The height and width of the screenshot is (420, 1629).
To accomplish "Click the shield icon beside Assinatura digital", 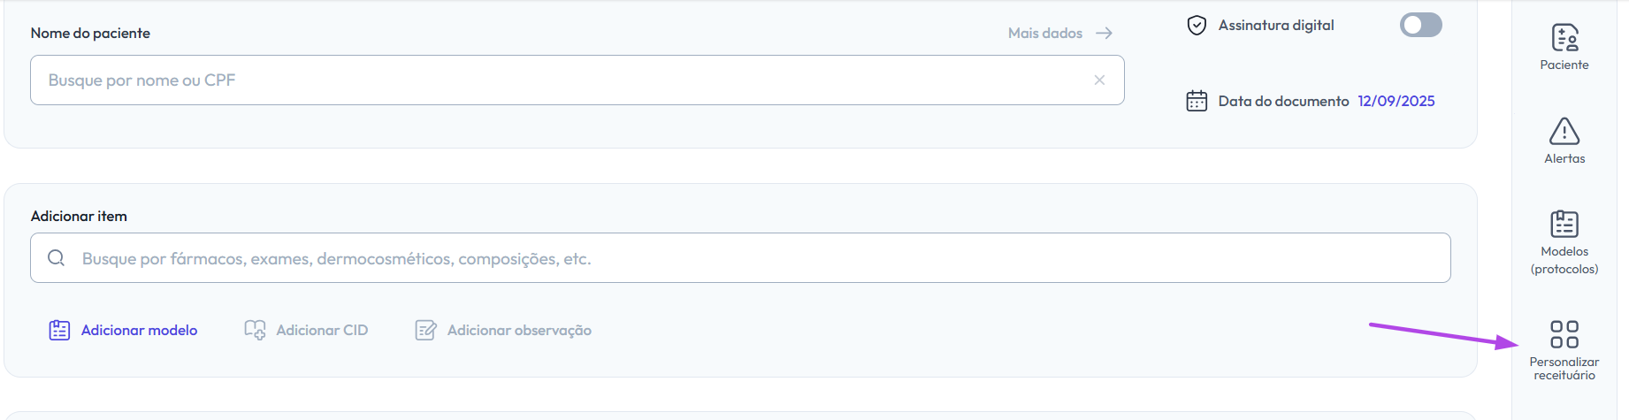I will click(x=1197, y=26).
